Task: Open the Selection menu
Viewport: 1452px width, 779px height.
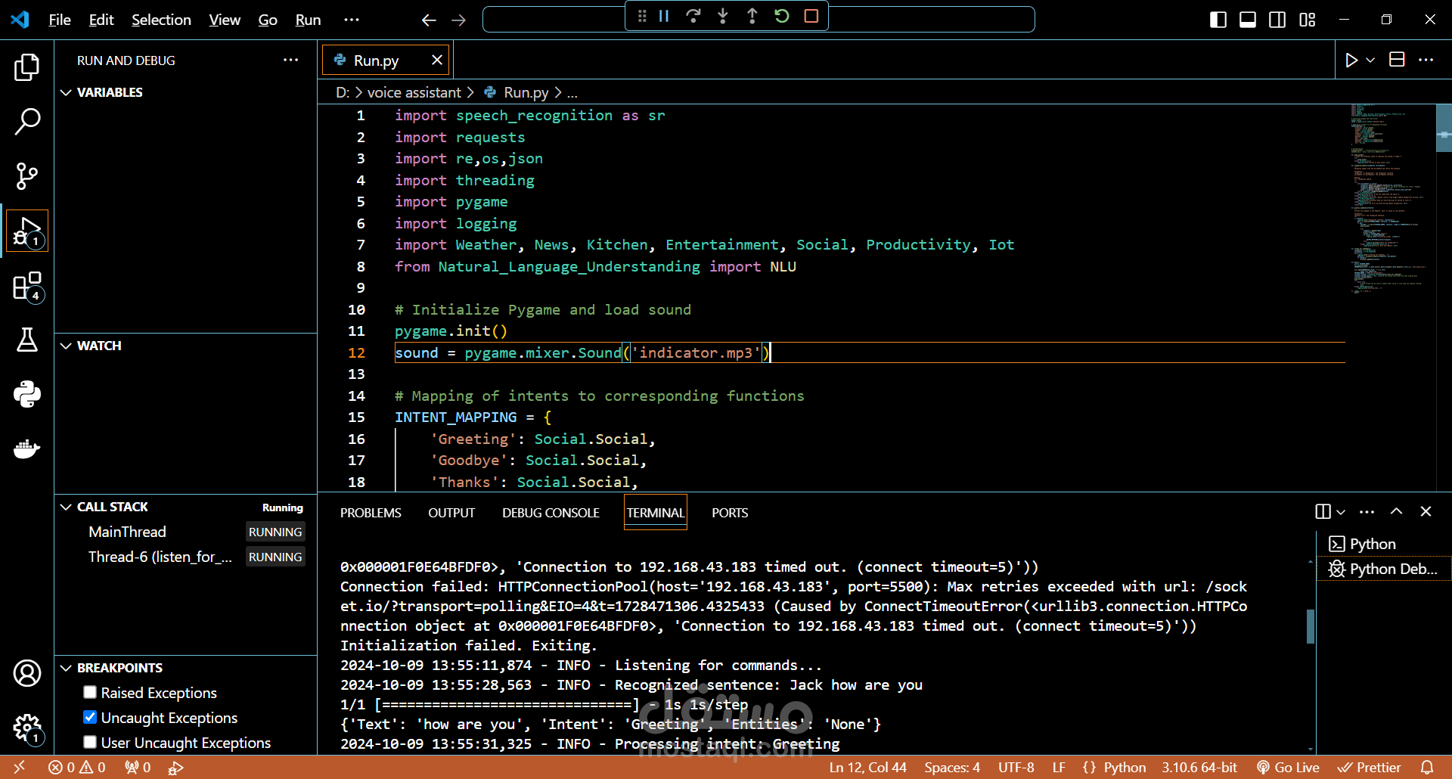Action: tap(161, 20)
